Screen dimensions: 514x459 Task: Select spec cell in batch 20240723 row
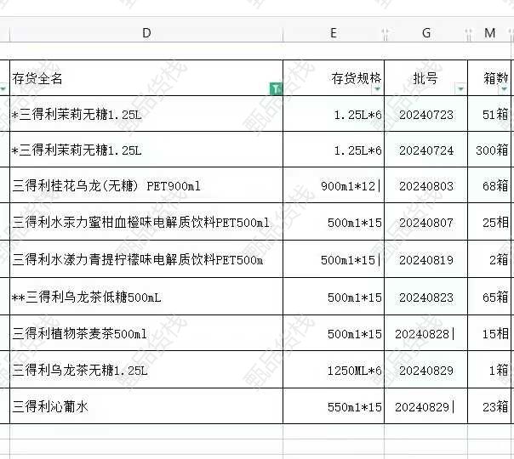(334, 114)
